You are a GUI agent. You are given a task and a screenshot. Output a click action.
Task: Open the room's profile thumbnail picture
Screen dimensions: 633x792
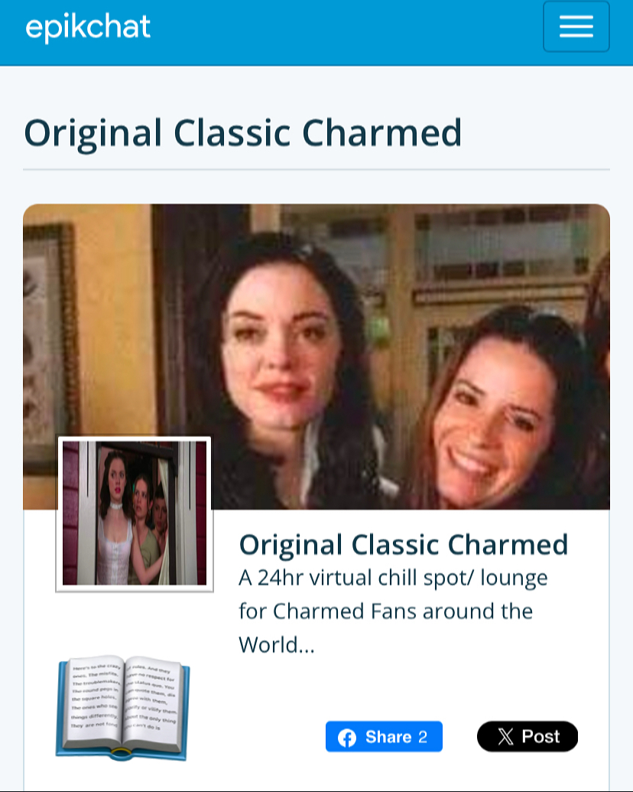[x=135, y=513]
